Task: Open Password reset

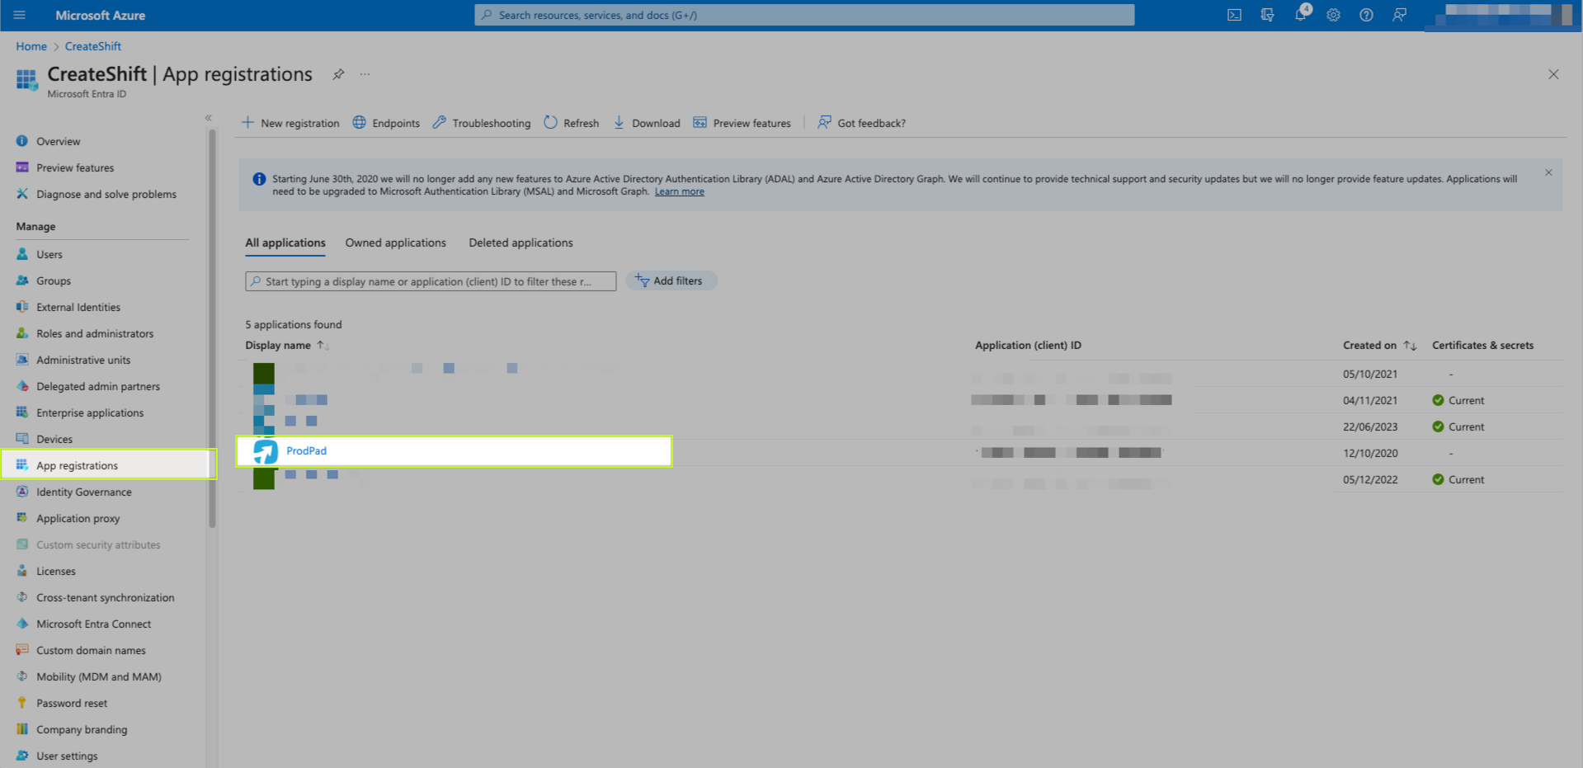Action: point(71,703)
